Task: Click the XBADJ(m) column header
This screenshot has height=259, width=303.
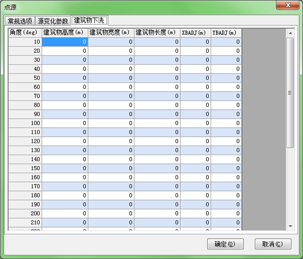Action: tap(195, 33)
